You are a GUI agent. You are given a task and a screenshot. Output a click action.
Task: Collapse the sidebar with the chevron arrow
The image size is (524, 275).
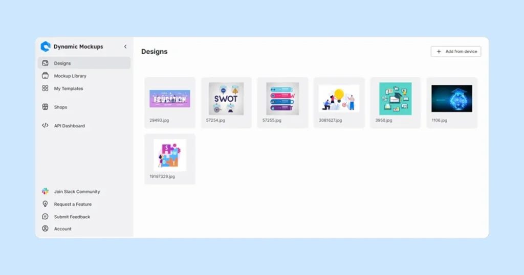(125, 47)
